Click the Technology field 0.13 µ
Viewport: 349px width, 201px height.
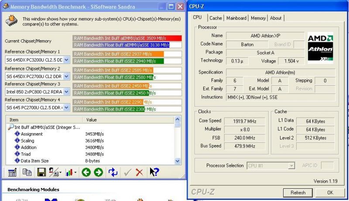(237, 61)
